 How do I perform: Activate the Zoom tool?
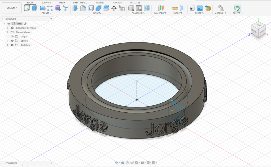(132, 163)
